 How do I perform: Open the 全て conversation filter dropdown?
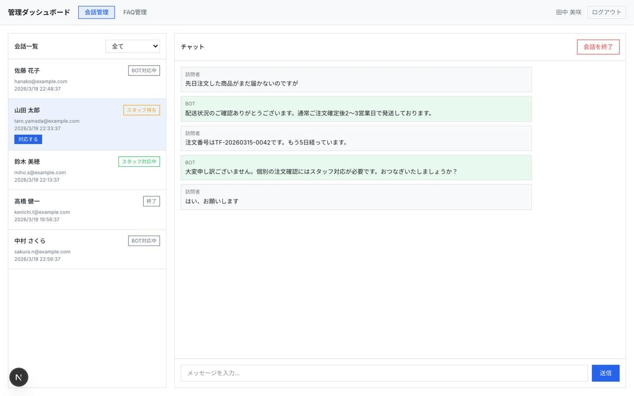[132, 46]
